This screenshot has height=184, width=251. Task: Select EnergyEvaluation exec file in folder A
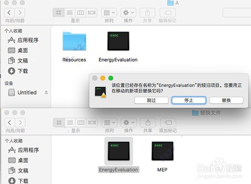point(118,41)
